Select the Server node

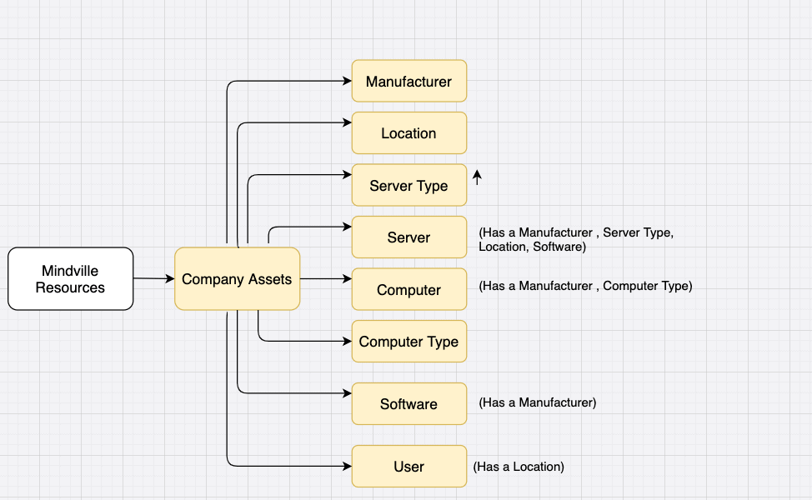pos(409,237)
